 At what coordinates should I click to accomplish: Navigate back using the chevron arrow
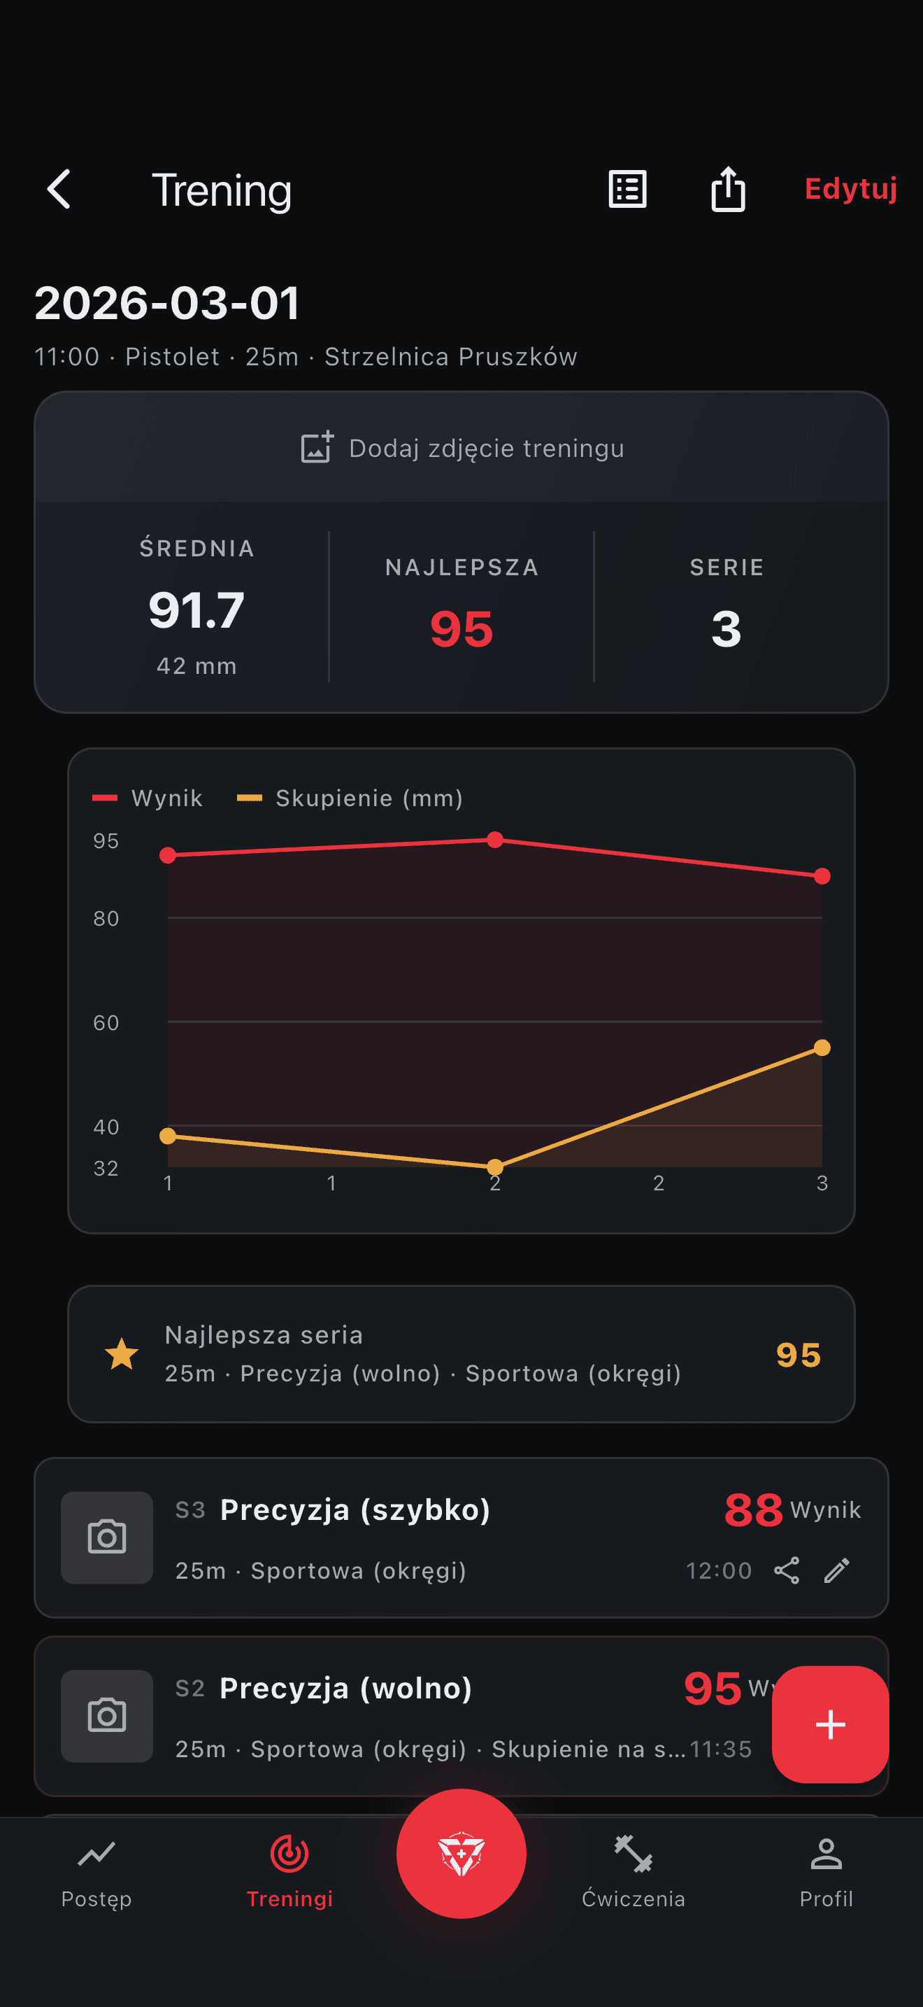coord(58,190)
